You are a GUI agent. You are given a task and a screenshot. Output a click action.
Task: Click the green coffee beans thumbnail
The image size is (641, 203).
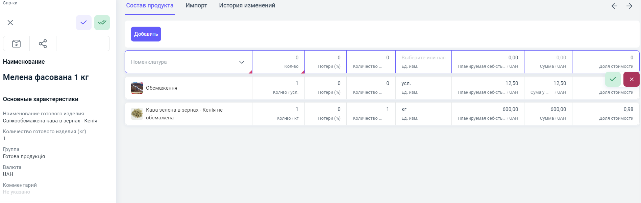[137, 114]
